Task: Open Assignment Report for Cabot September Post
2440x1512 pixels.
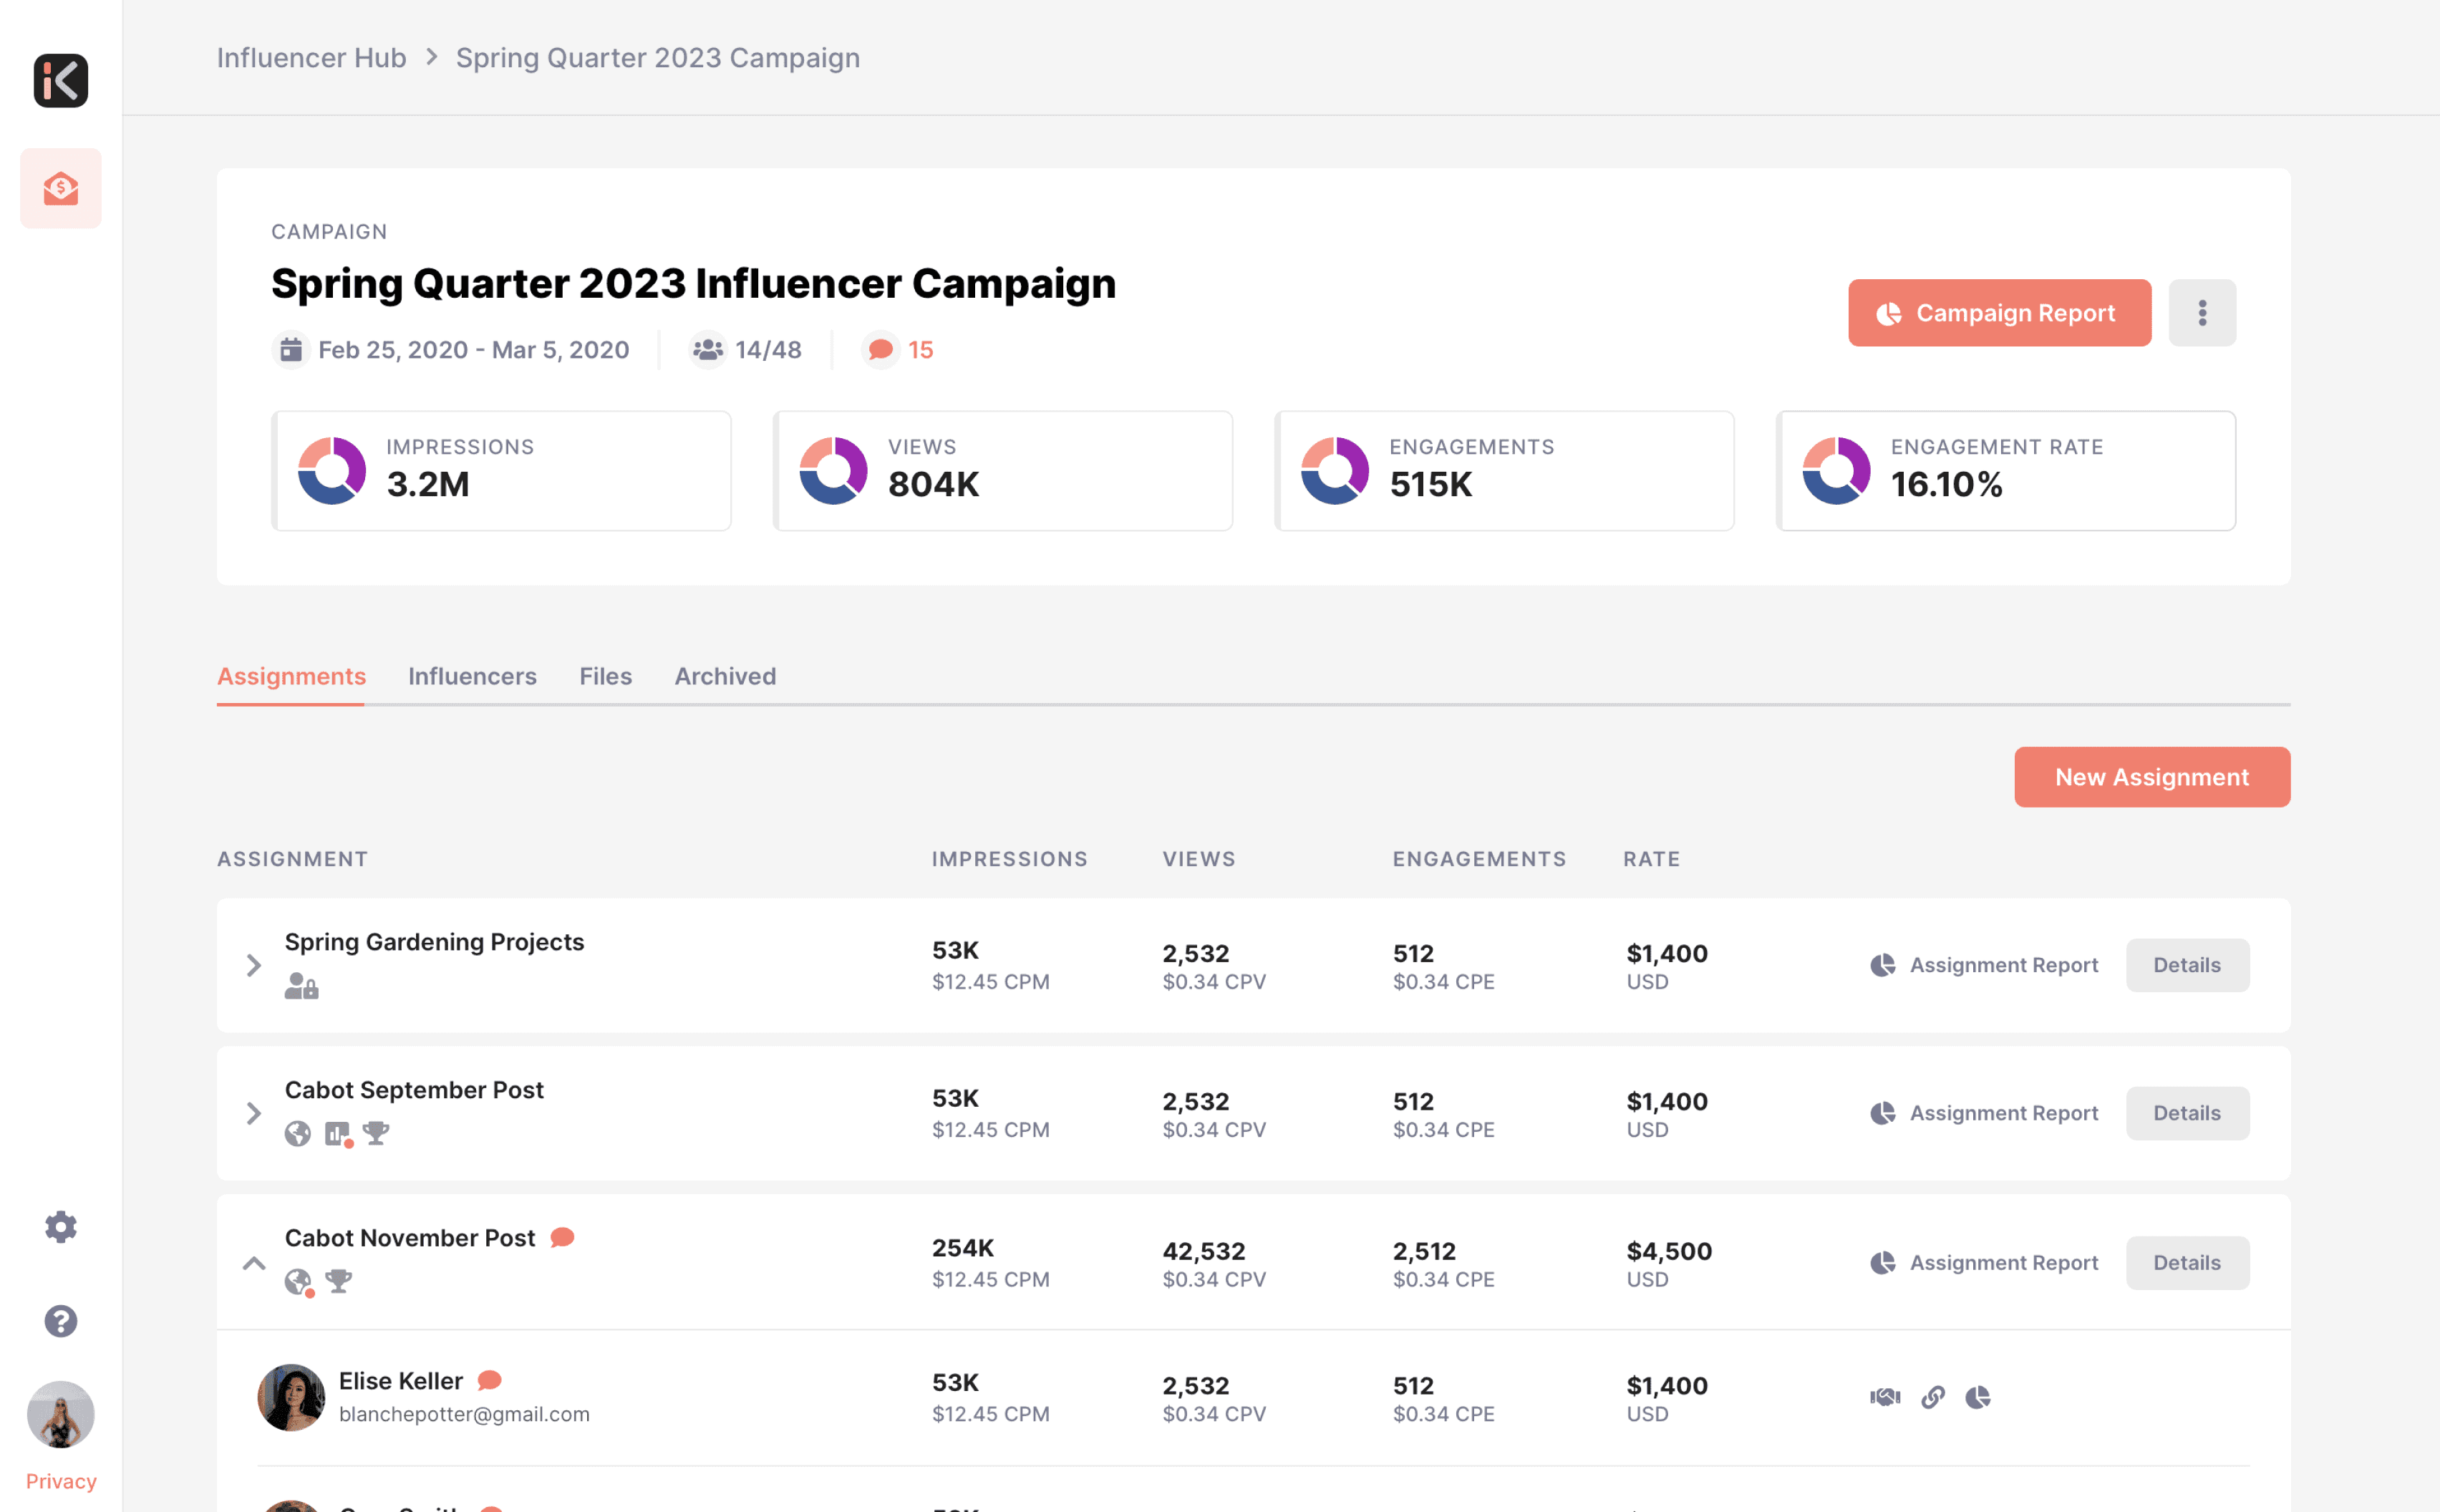Action: [x=1984, y=1113]
